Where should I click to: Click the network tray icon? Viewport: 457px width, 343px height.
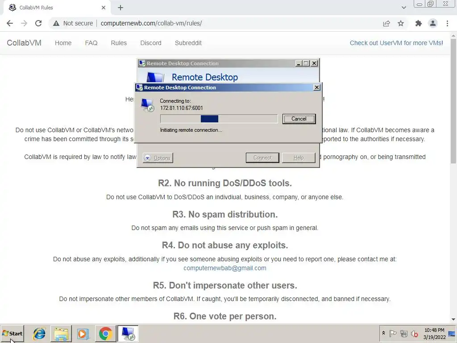coord(403,333)
